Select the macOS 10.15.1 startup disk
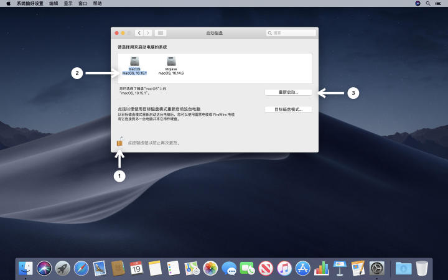 point(134,66)
